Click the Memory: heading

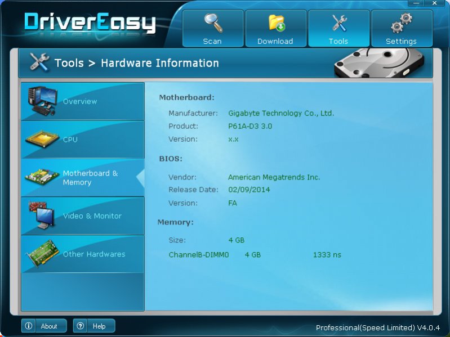coord(176,222)
